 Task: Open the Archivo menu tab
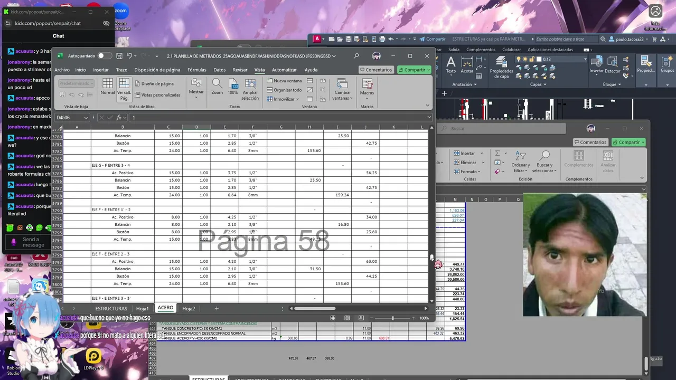[62, 70]
